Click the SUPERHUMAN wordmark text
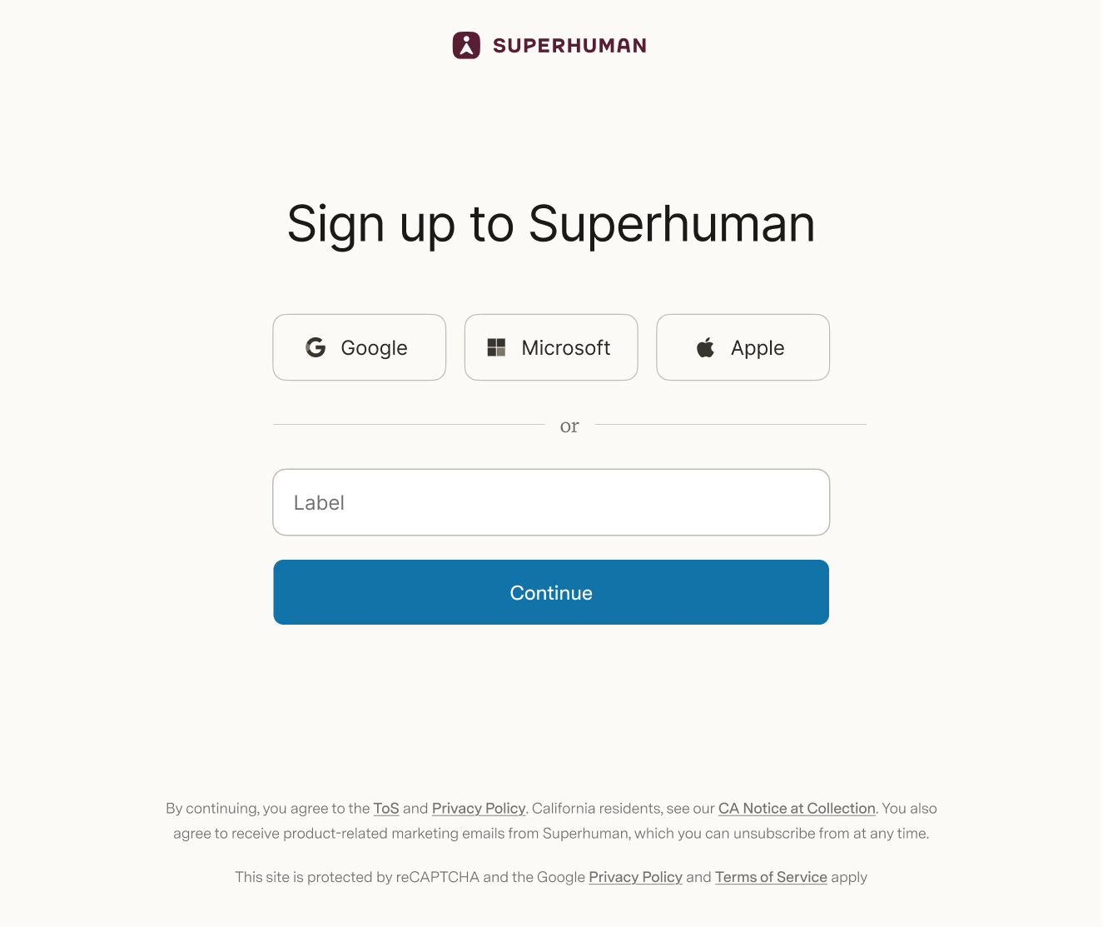 (x=569, y=45)
